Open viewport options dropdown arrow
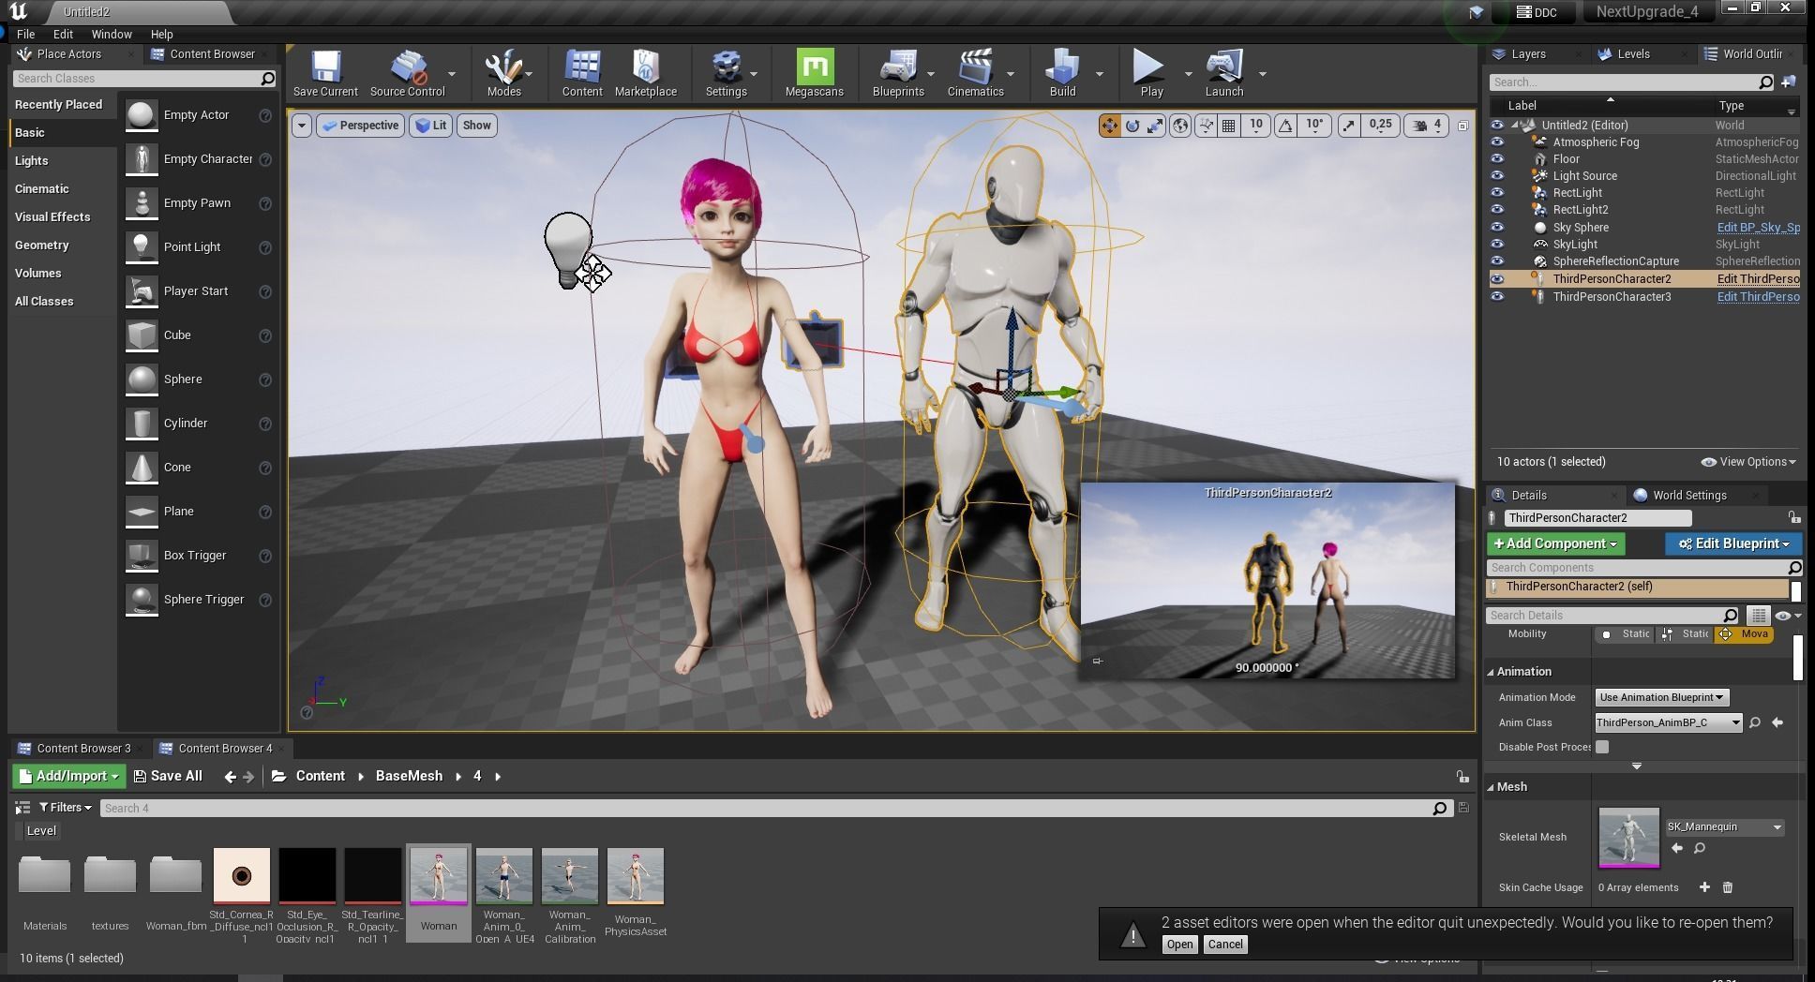 pyautogui.click(x=301, y=126)
